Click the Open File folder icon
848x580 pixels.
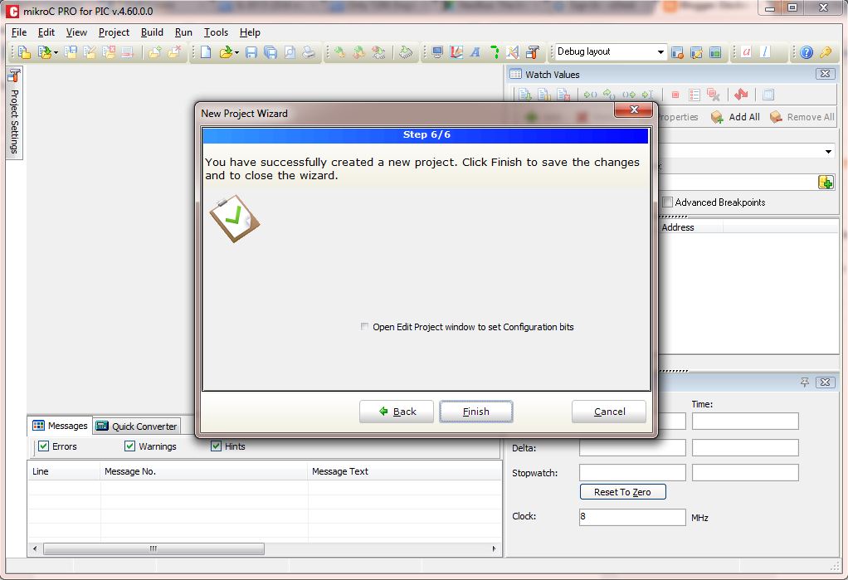click(226, 52)
